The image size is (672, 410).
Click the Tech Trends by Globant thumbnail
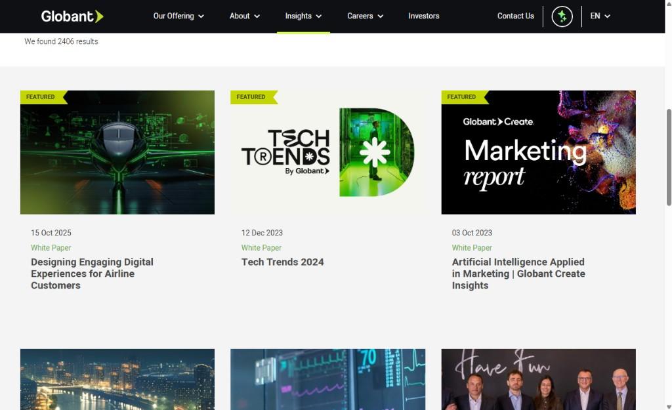tap(328, 152)
